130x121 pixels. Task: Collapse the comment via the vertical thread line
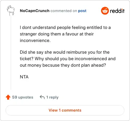[11, 53]
